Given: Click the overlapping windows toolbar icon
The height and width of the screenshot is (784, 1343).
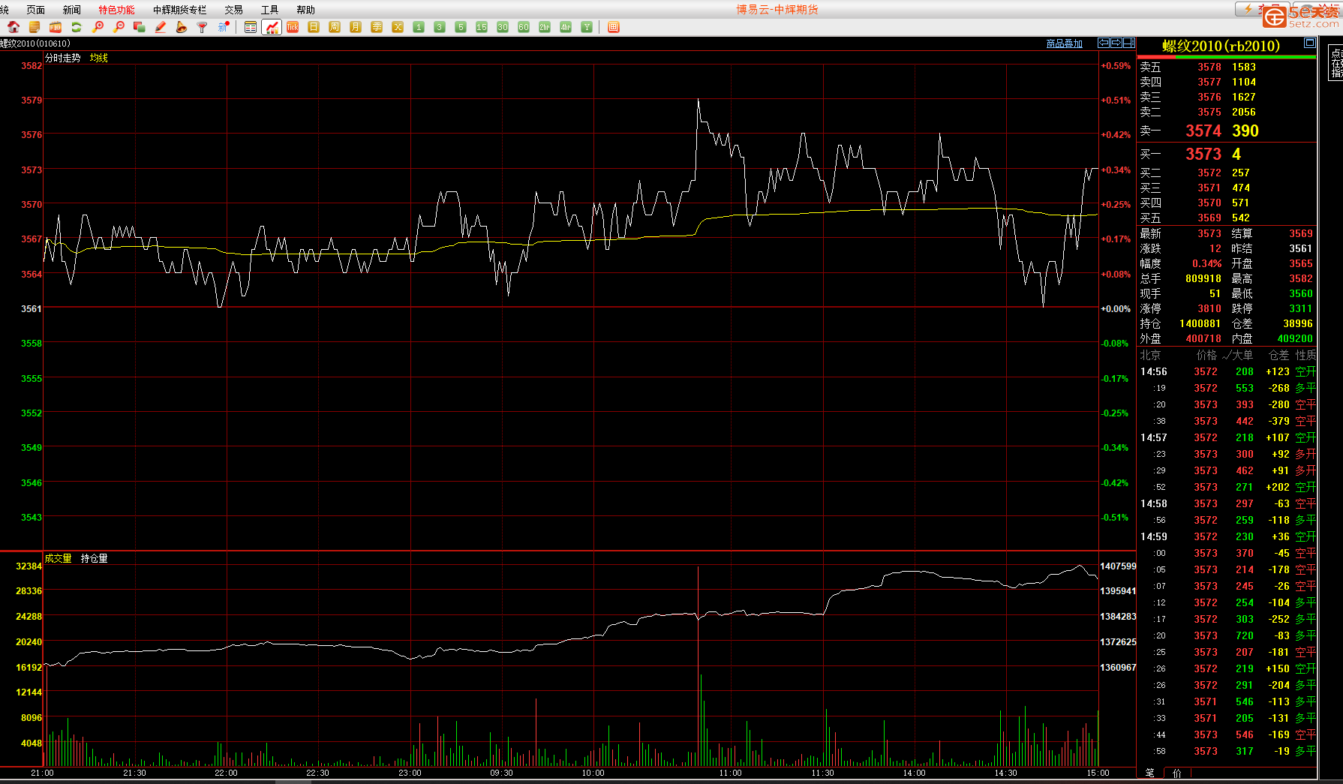Looking at the screenshot, I should coord(140,27).
